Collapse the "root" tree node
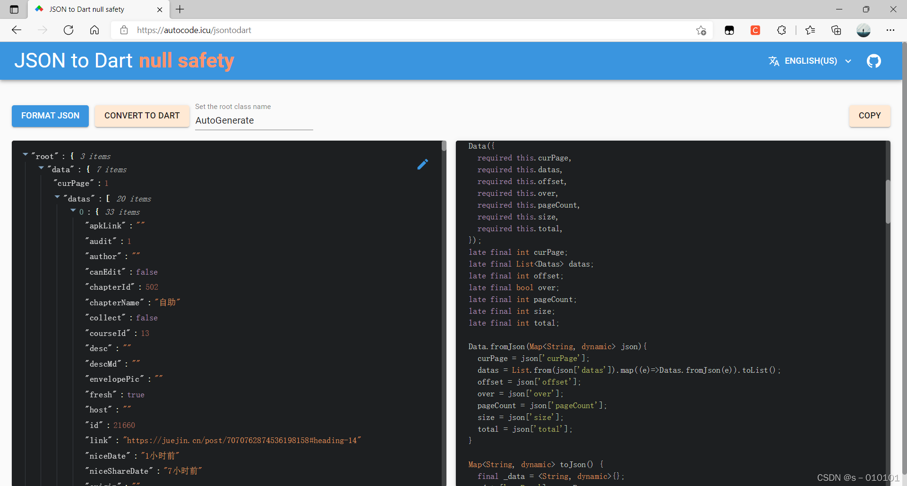 pyautogui.click(x=26, y=154)
